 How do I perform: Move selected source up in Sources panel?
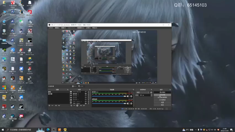tap(81, 106)
